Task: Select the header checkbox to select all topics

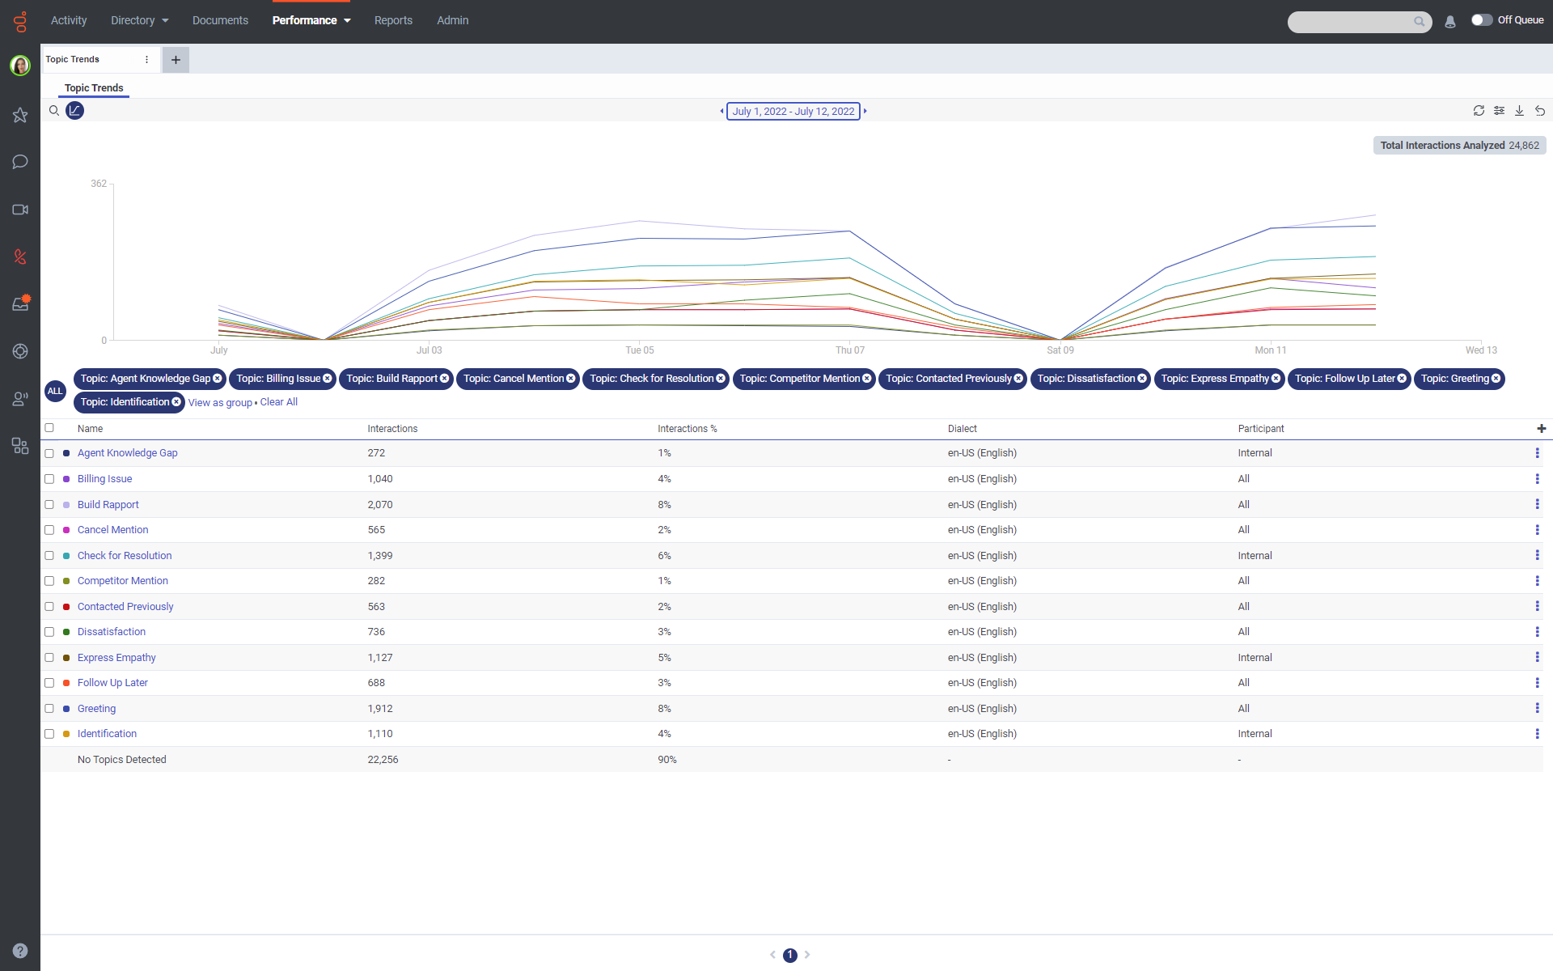Action: click(49, 428)
